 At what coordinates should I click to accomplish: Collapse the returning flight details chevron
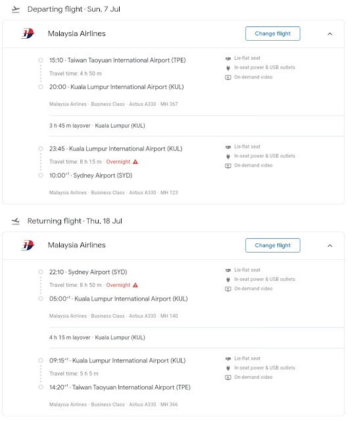(x=330, y=245)
